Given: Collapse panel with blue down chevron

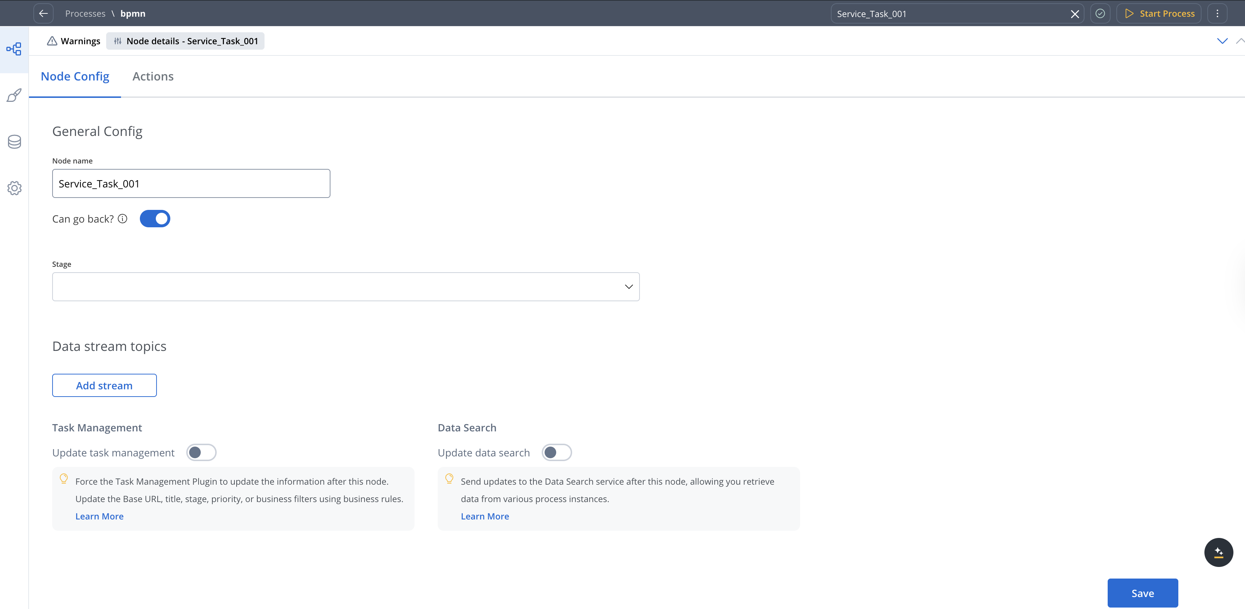Looking at the screenshot, I should [x=1222, y=41].
